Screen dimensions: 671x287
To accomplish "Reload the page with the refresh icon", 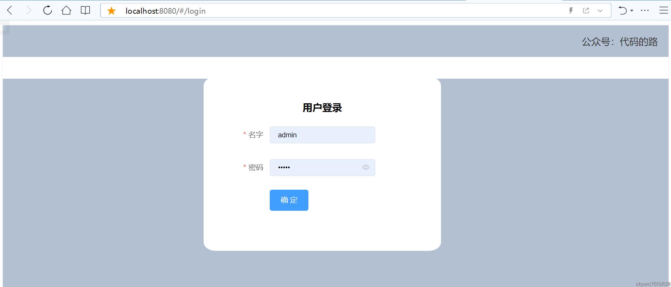I will pos(47,11).
